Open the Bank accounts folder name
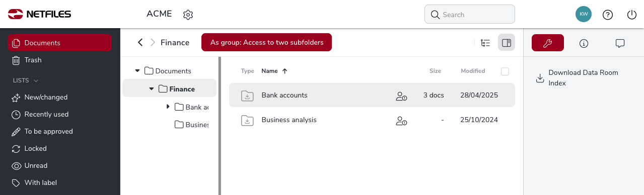The image size is (644, 195). (284, 95)
